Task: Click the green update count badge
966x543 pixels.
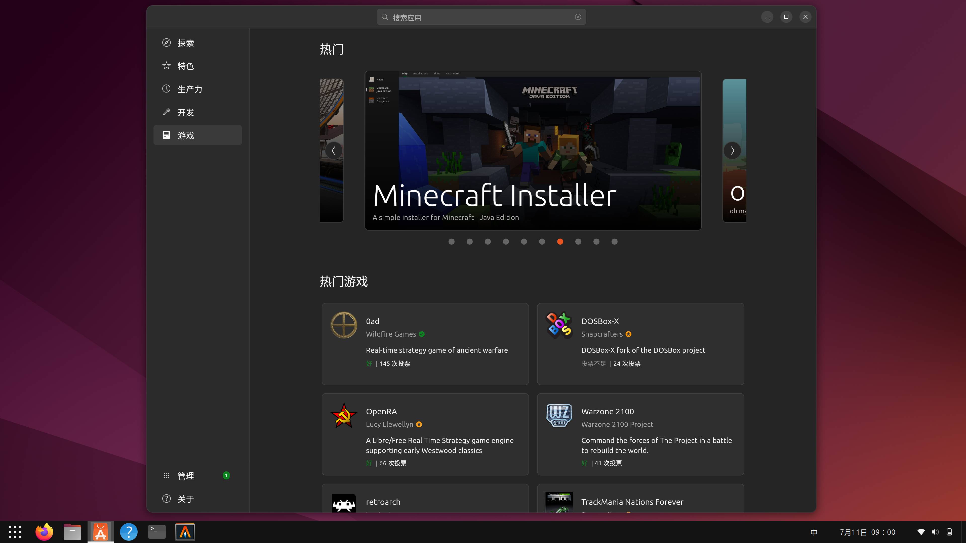Action: [x=226, y=476]
